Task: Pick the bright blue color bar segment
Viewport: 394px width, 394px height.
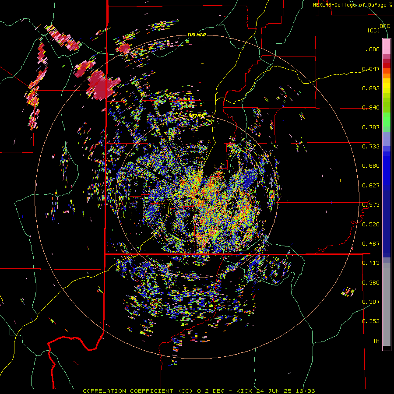Action: click(x=387, y=171)
